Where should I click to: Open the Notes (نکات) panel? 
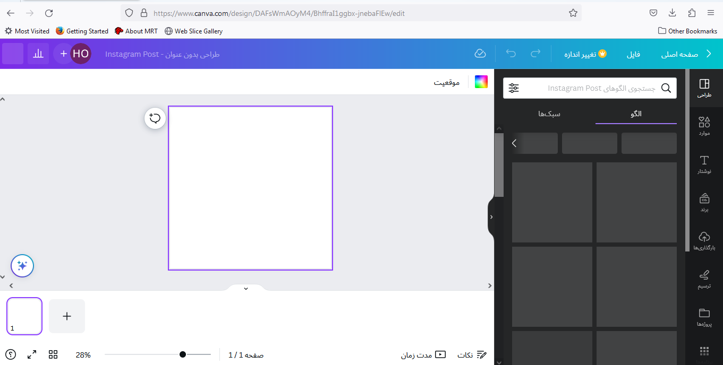472,354
